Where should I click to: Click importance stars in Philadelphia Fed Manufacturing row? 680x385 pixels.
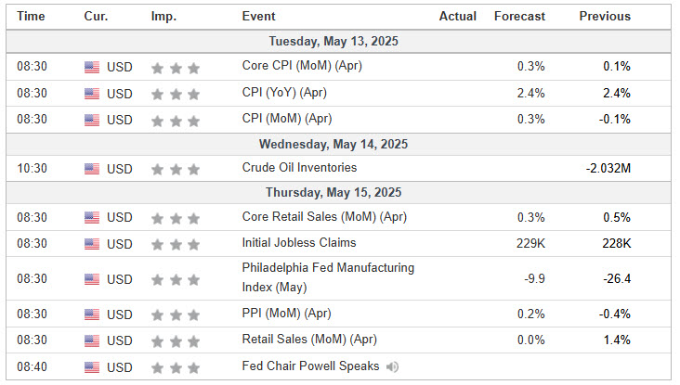point(176,280)
